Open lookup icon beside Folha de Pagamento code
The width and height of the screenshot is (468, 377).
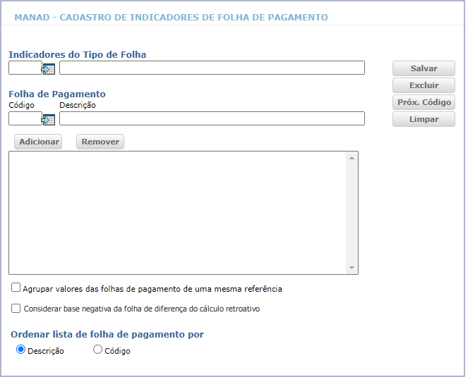click(48, 119)
